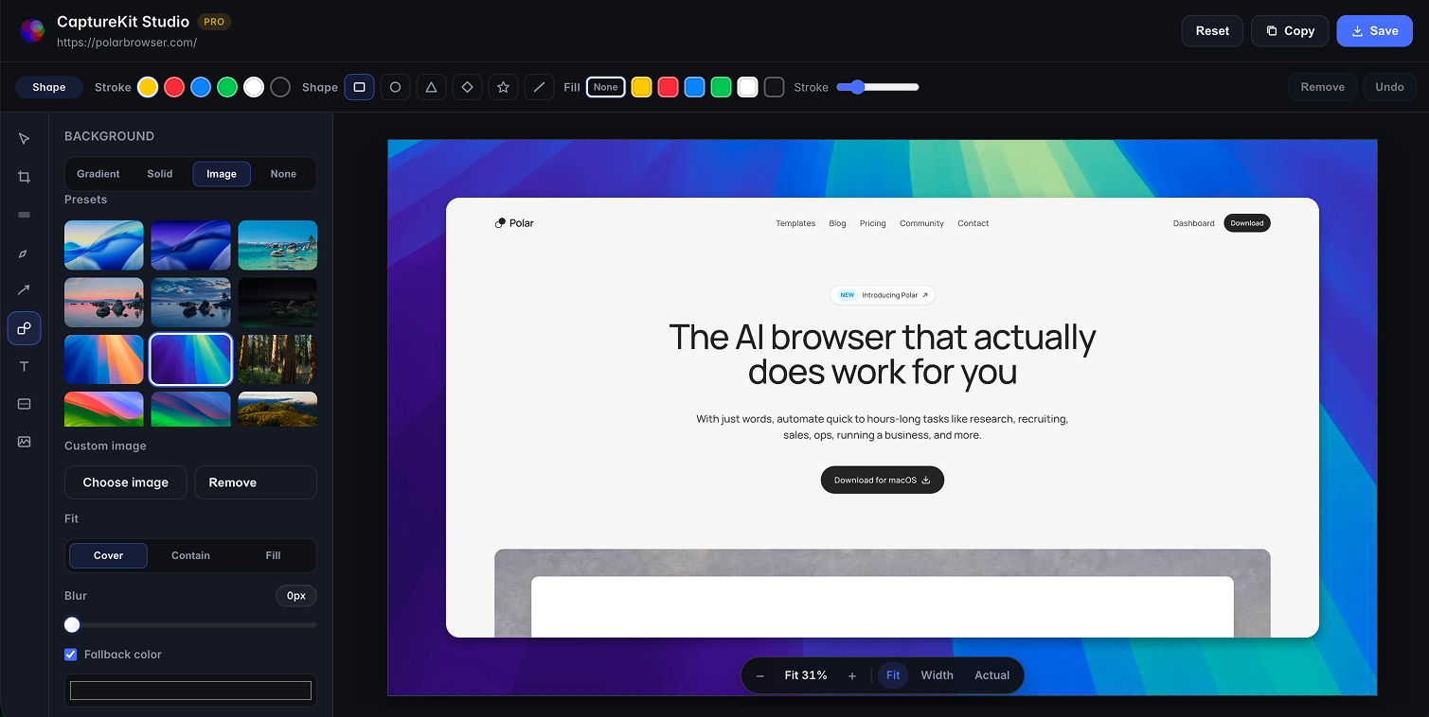Image resolution: width=1429 pixels, height=717 pixels.
Task: Click the Blur slider handle
Action: (72, 624)
